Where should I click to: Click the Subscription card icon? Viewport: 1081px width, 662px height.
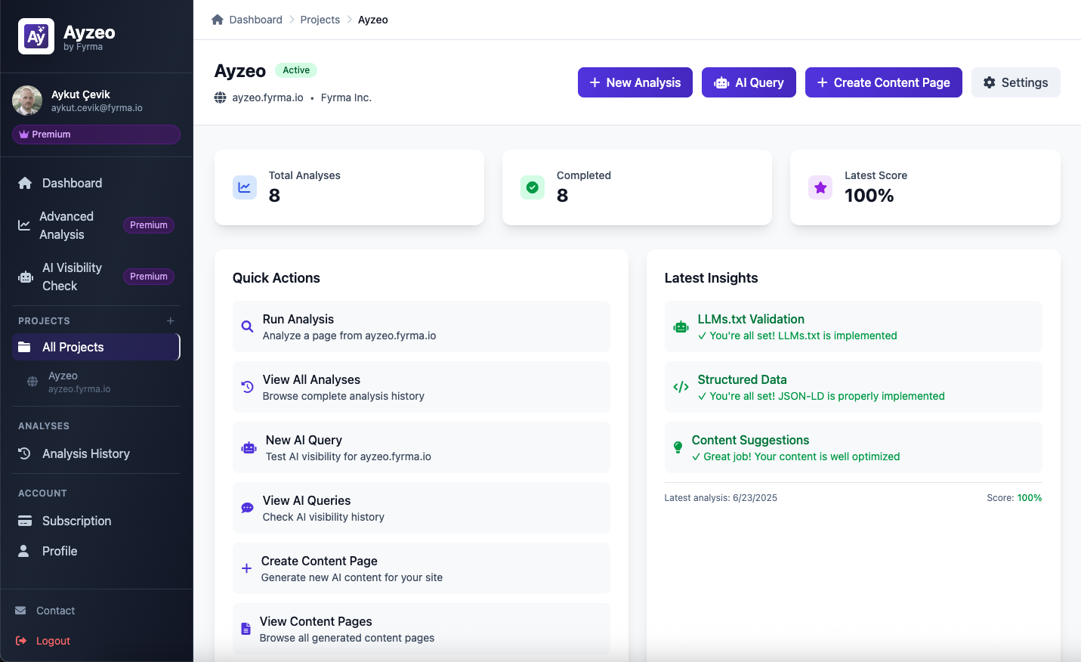25,521
